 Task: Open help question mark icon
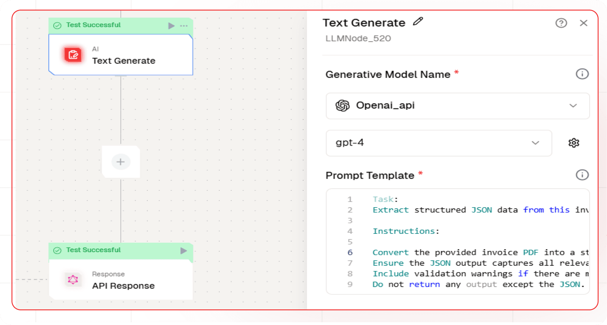point(561,23)
